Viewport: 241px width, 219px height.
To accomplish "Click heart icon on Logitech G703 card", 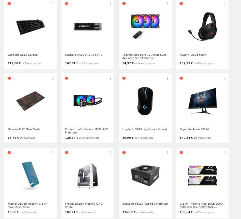I will click(124, 78).
